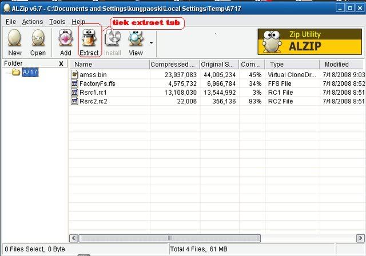
Task: Sort by Modified column header
Action: coord(341,65)
